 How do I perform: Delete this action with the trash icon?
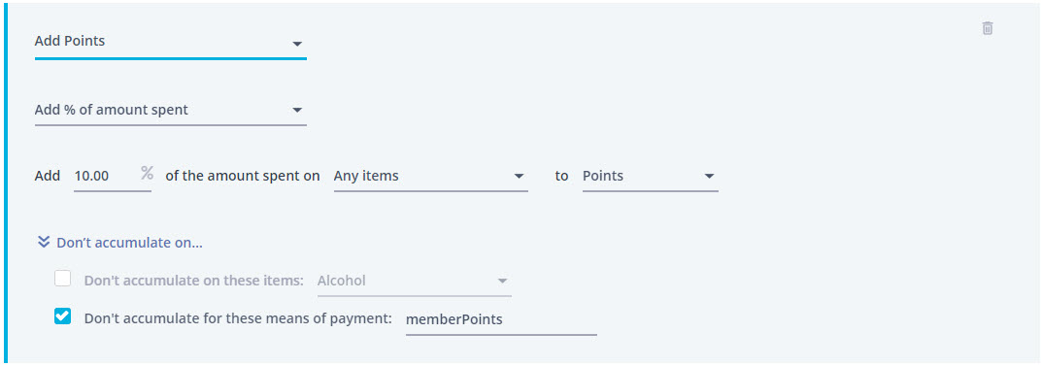coord(988,28)
